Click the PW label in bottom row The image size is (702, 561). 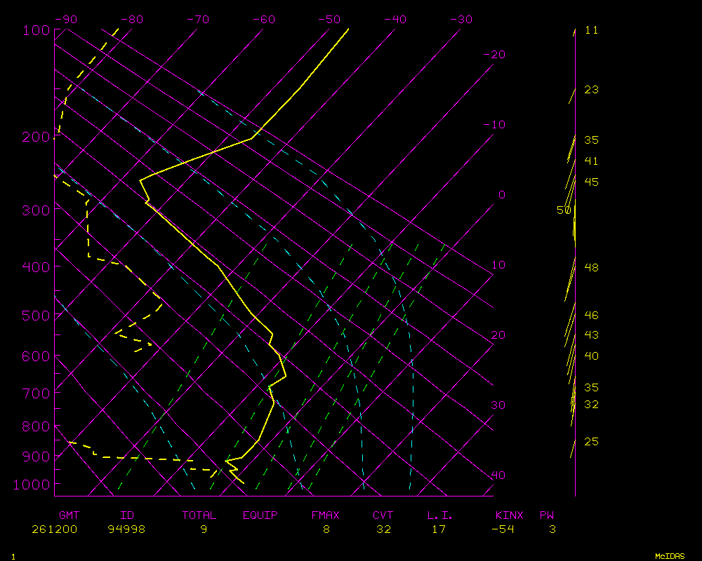coord(546,515)
